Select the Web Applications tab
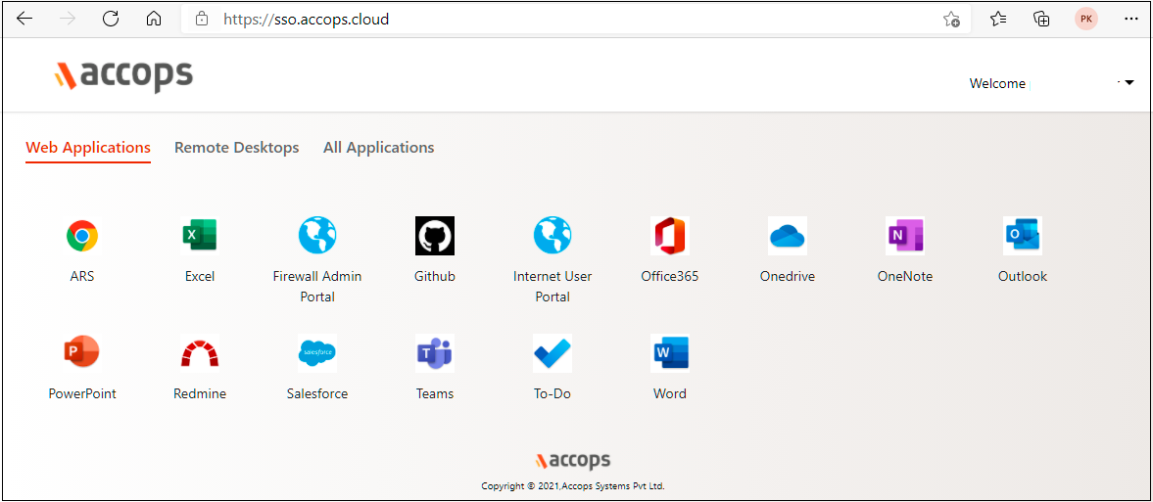The image size is (1153, 502). (88, 148)
